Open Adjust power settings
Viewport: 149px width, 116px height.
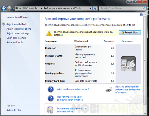click(x=18, y=33)
